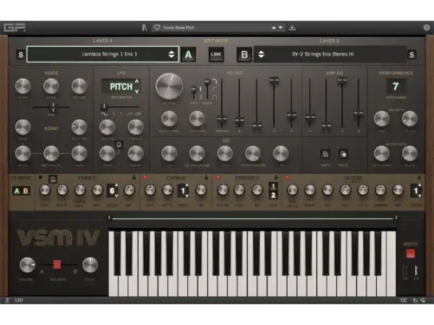Select Ensemble type 1

click(273, 186)
